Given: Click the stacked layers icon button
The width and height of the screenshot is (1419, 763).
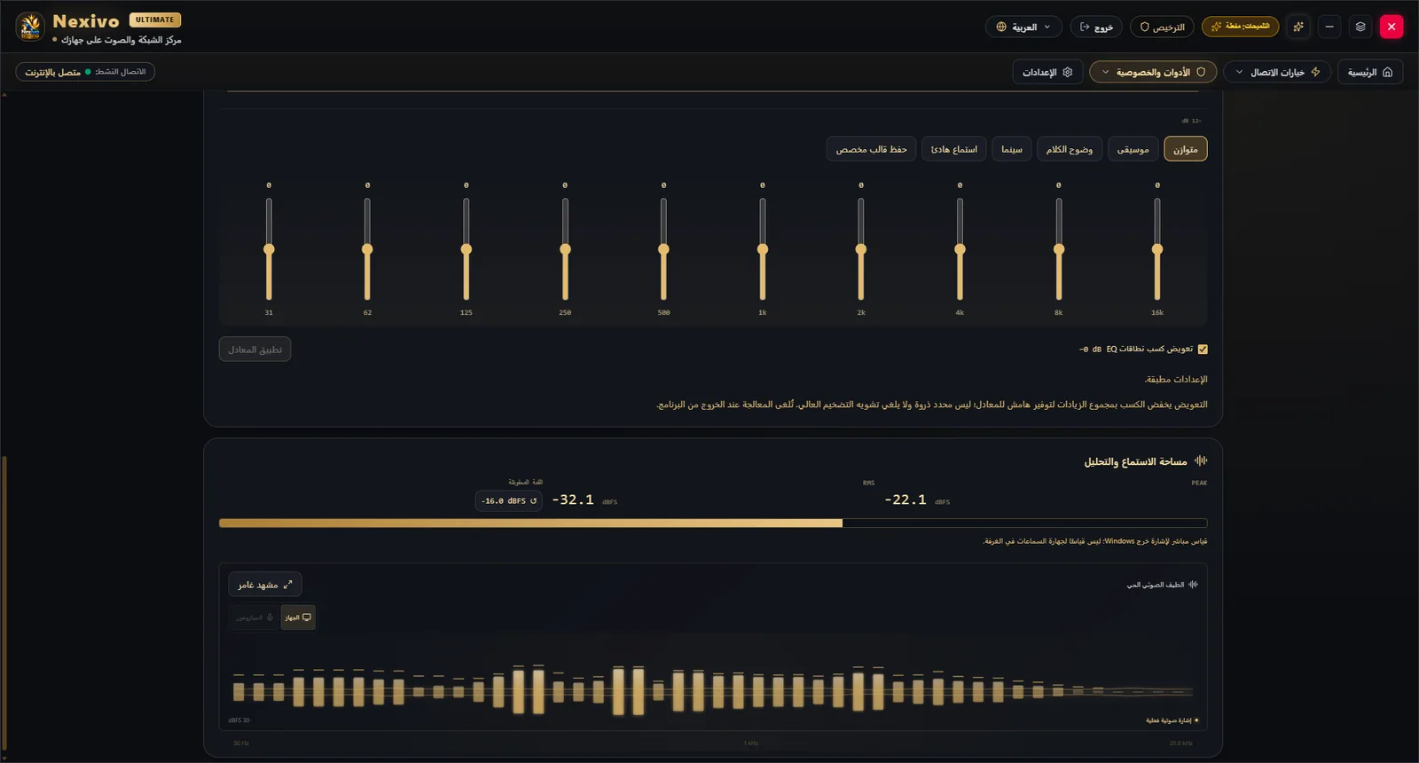Looking at the screenshot, I should tap(1360, 27).
